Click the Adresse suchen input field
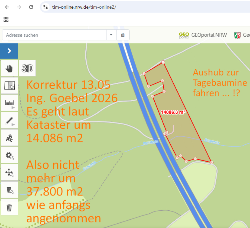 [54, 35]
